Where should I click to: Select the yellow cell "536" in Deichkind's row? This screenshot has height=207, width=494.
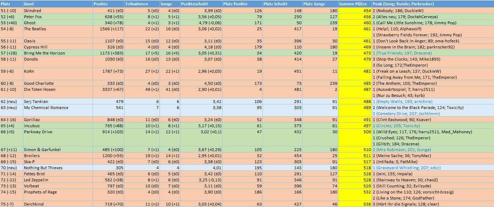[355, 204]
